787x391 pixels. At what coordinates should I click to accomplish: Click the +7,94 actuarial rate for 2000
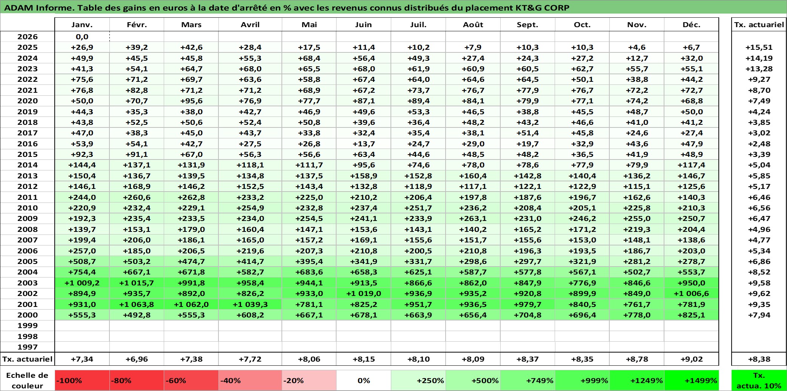tap(759, 315)
